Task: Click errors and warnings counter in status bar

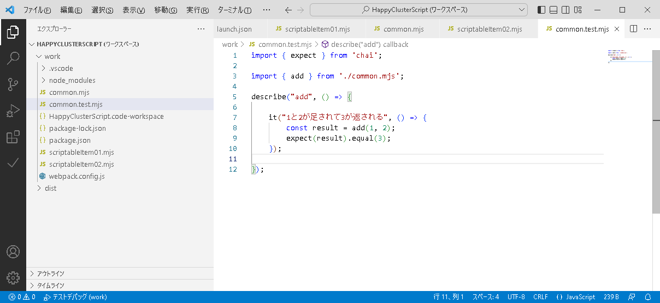Action: point(22,297)
